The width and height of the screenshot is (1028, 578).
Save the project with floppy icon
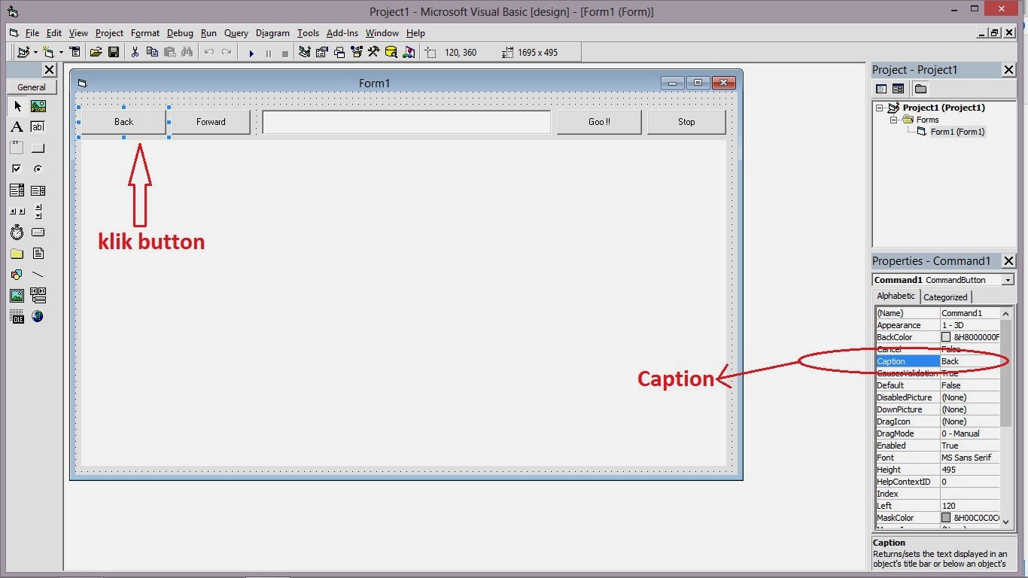point(113,52)
